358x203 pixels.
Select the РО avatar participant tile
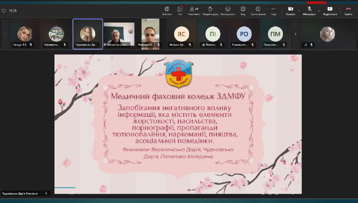click(x=244, y=34)
